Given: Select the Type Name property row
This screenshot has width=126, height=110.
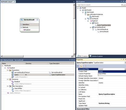Looking at the screenshot, I should pyautogui.click(x=102, y=103).
